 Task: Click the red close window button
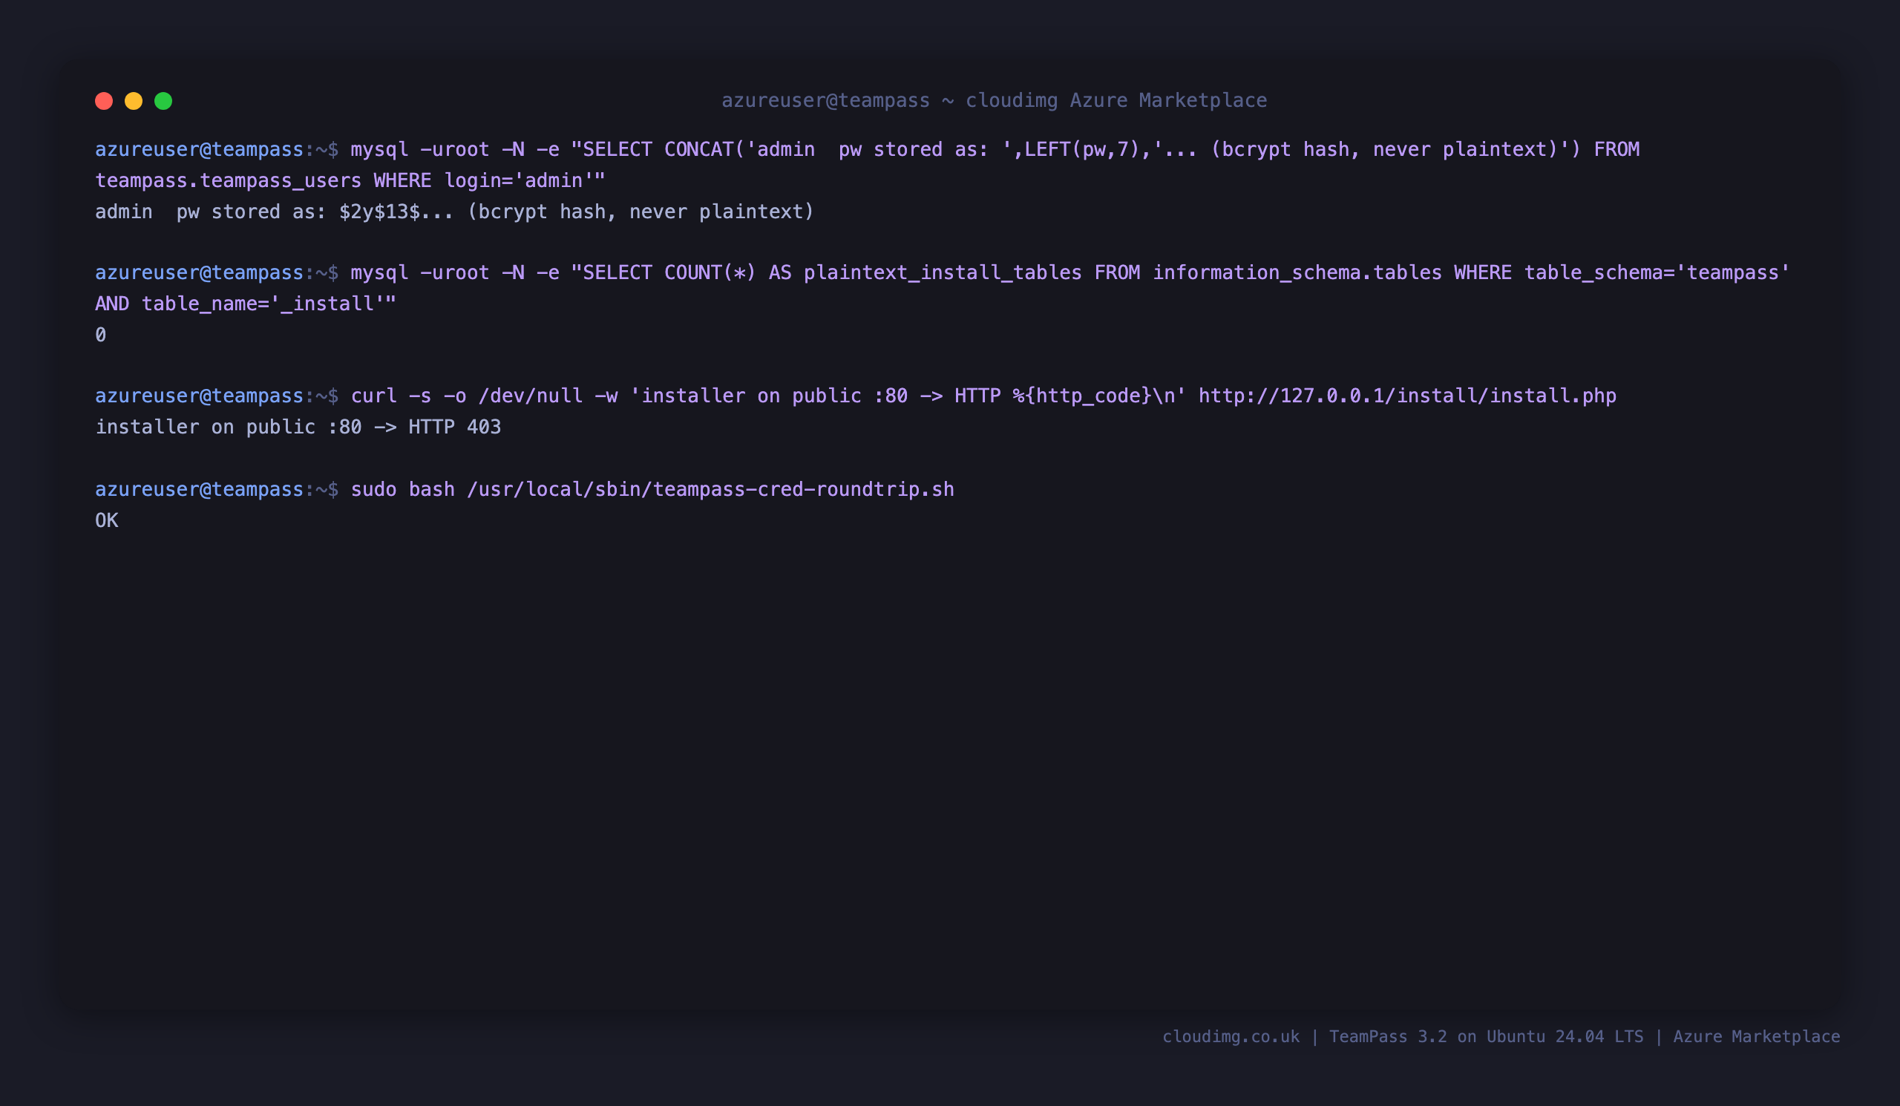104,101
